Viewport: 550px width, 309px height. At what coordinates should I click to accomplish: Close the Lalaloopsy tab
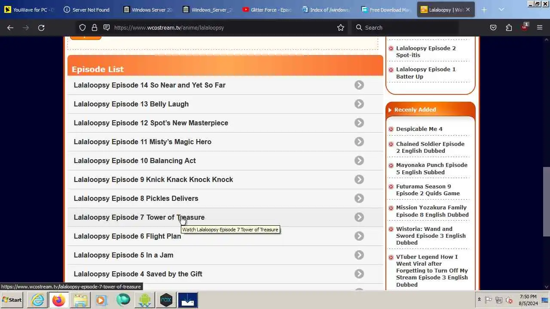point(468,9)
